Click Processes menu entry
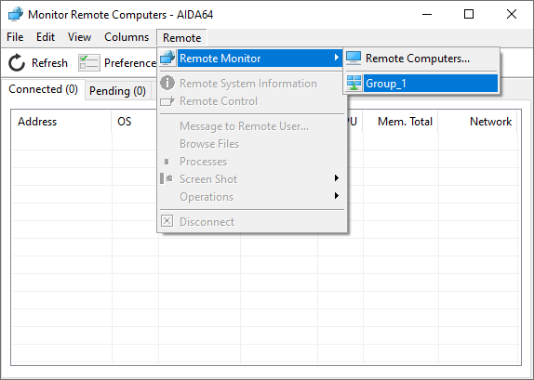Screen dimensions: 534x380 251,162
